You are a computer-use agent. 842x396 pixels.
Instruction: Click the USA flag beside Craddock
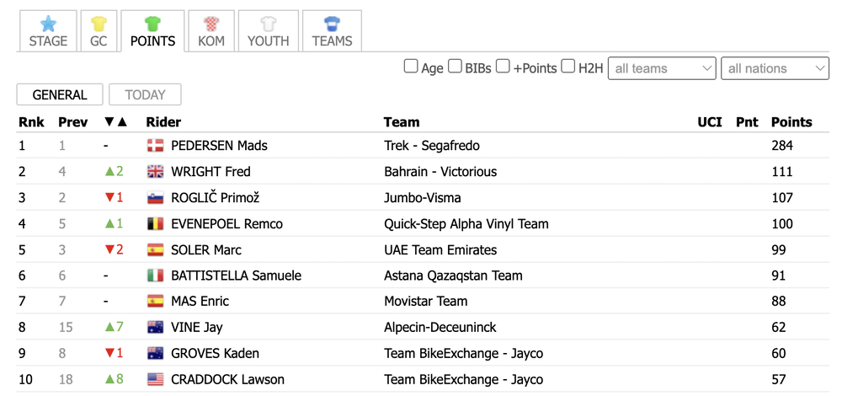pyautogui.click(x=155, y=379)
